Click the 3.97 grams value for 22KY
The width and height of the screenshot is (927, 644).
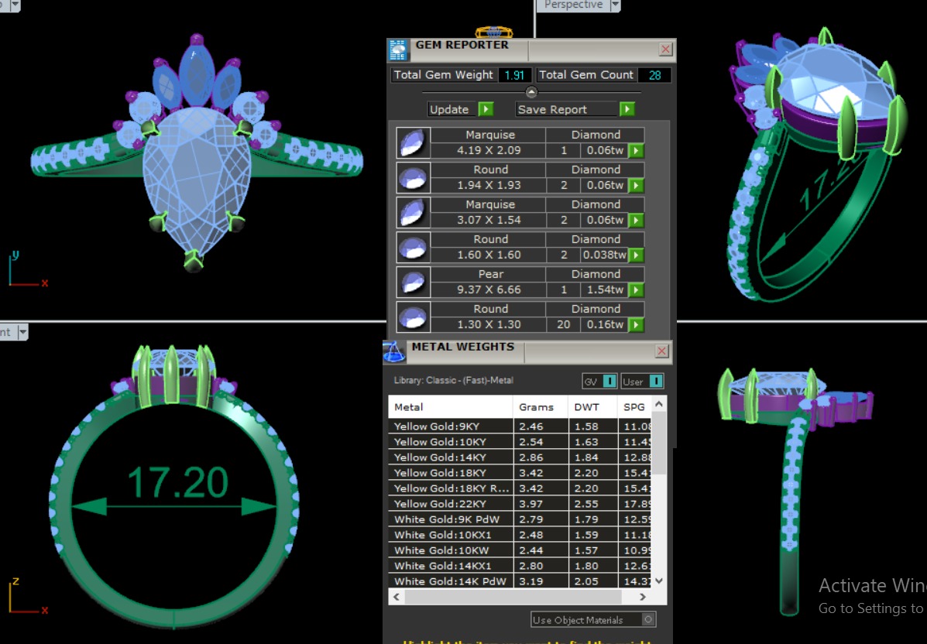[x=531, y=504]
